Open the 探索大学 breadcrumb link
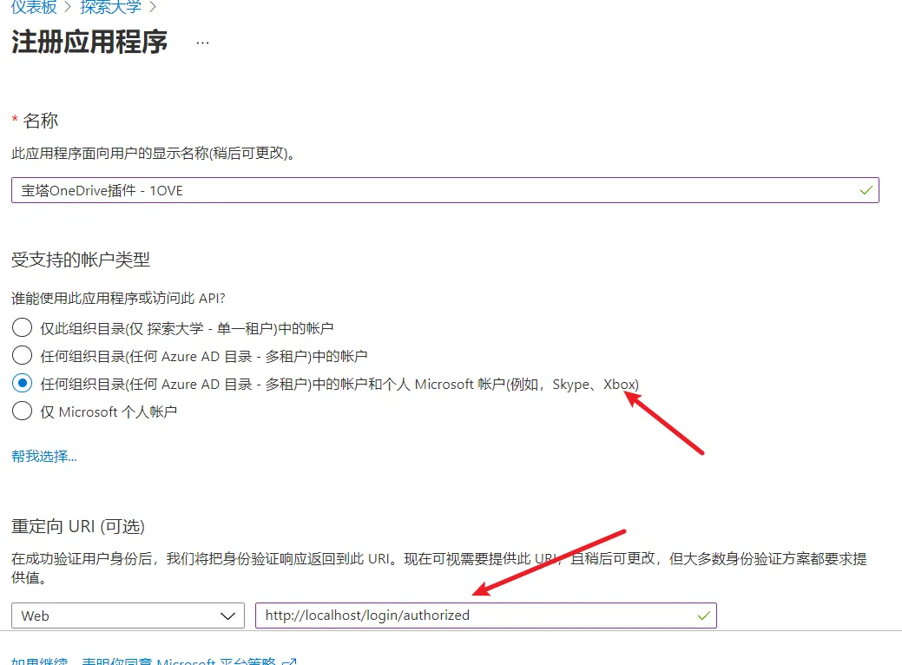902x665 pixels. click(110, 7)
